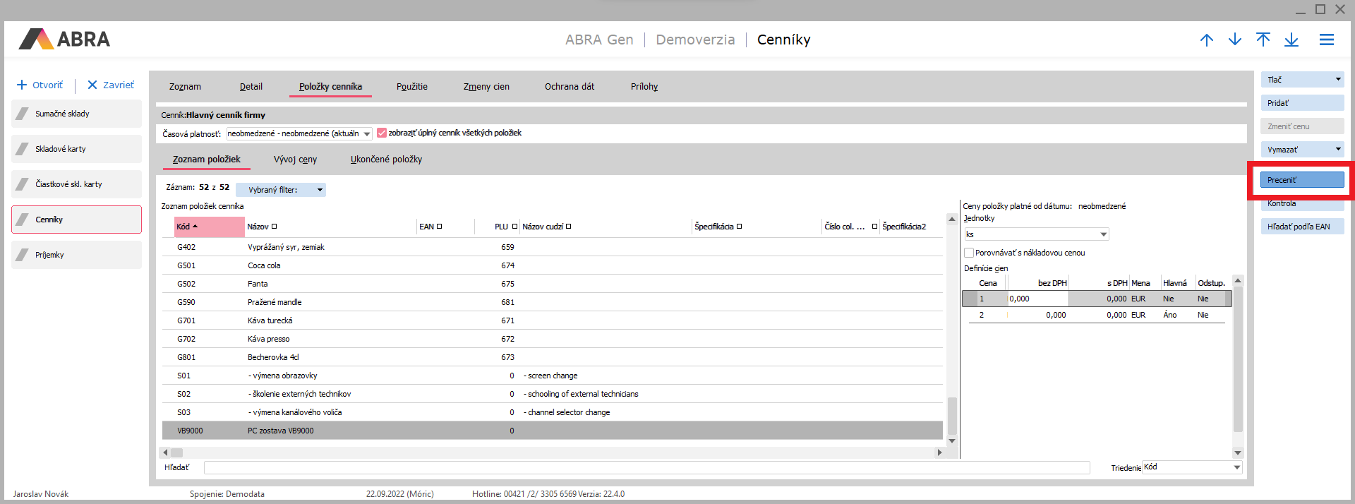Open the hamburger menu icon

click(x=1326, y=40)
